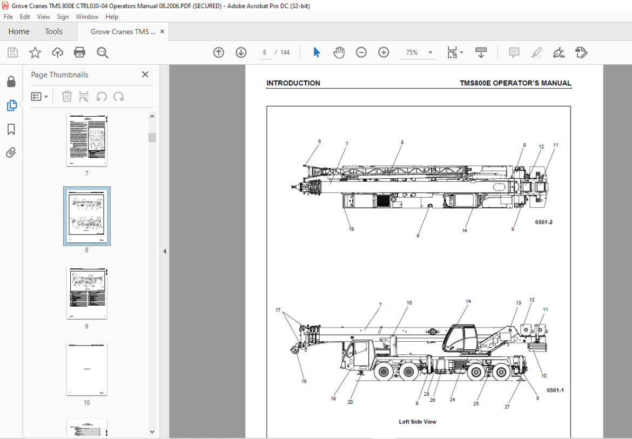The height and width of the screenshot is (439, 632).
Task: Open the Bookmarks sidebar panel
Action: coord(11,129)
